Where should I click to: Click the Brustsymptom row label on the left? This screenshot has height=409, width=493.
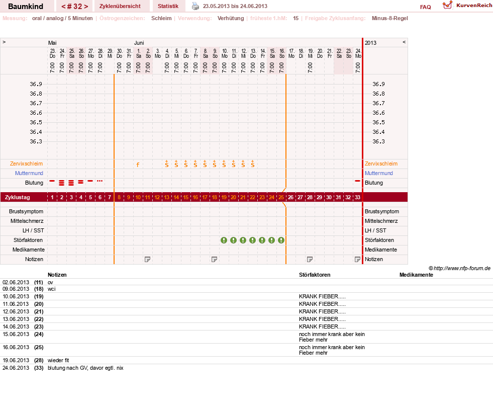point(26,212)
